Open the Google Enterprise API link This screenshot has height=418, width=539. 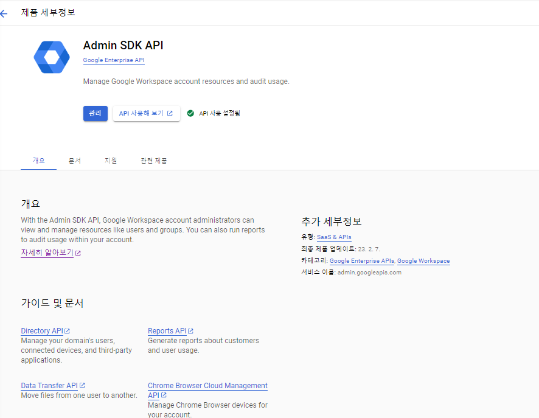click(114, 60)
